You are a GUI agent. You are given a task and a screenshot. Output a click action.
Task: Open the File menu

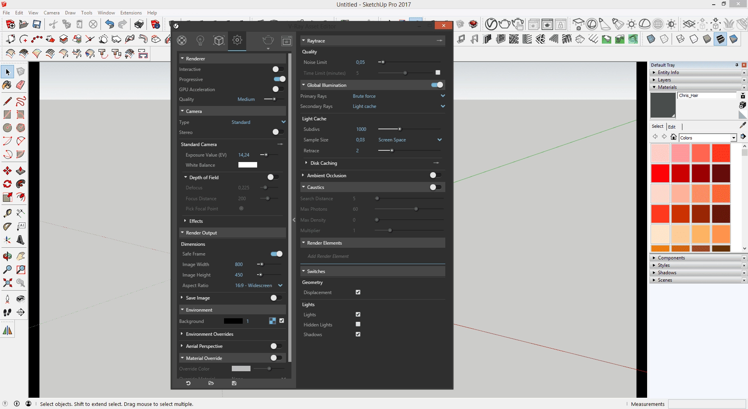pos(6,12)
